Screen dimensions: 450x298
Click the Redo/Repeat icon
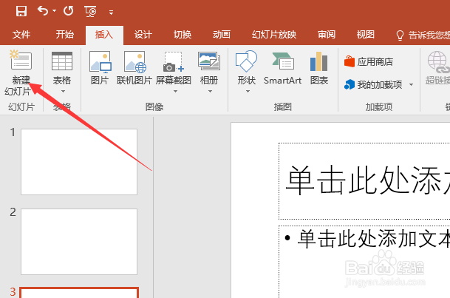coord(68,11)
